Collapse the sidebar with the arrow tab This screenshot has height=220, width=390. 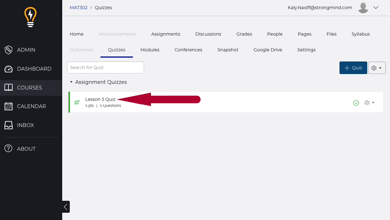coord(66,207)
